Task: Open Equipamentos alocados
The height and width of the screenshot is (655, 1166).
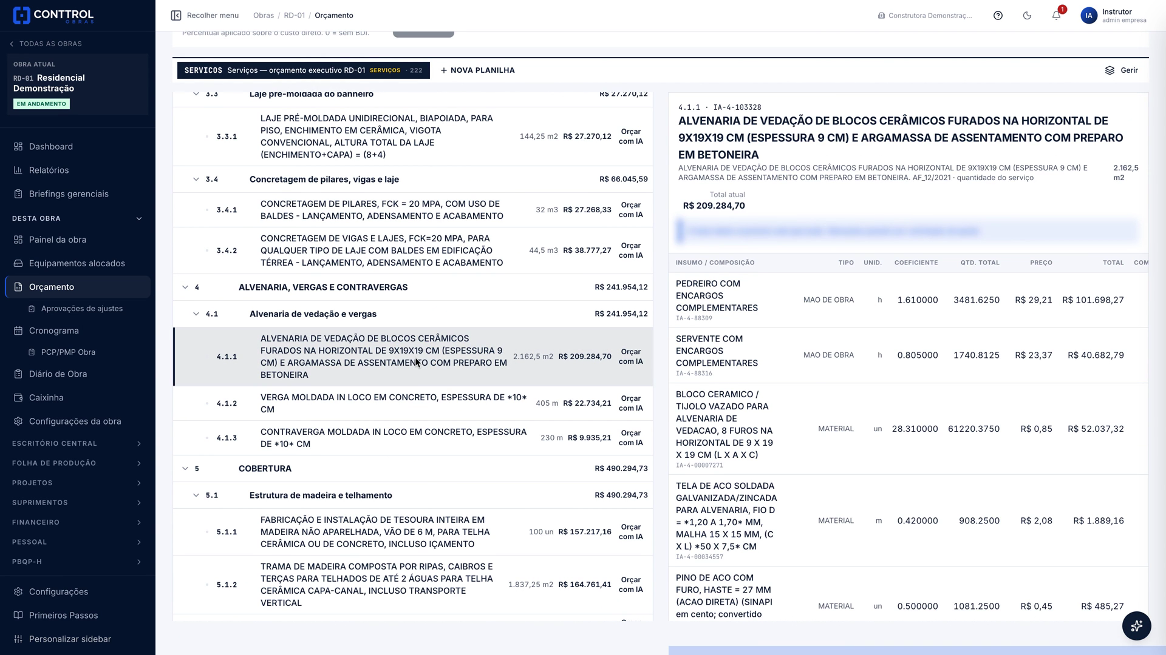Action: point(78,263)
